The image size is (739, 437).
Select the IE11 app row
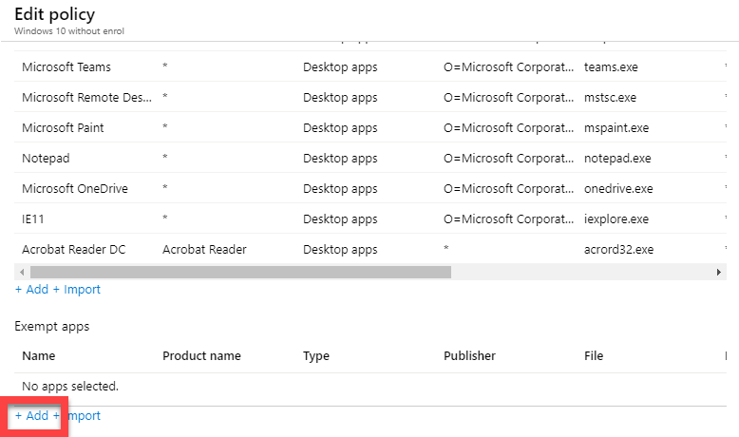point(35,219)
